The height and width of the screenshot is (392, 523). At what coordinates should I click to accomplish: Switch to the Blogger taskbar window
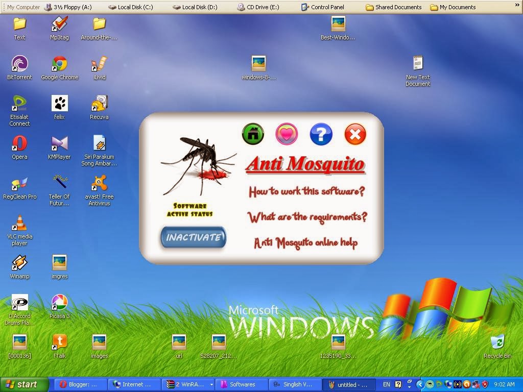pos(80,384)
